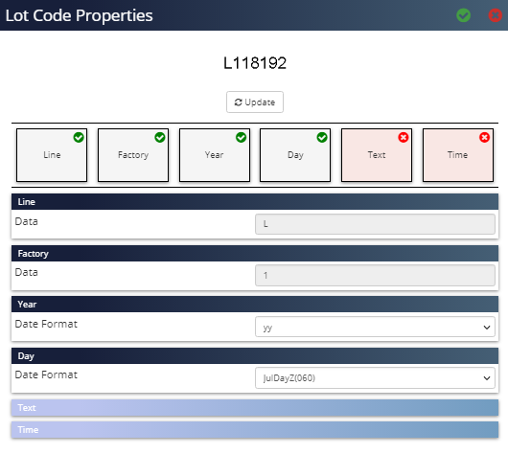The height and width of the screenshot is (454, 508).
Task: Select the Factory component tile
Action: (x=133, y=155)
